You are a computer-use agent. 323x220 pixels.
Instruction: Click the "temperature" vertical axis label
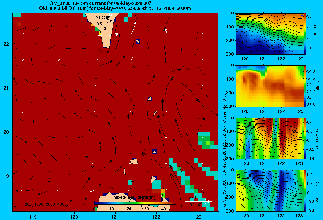coord(315,34)
